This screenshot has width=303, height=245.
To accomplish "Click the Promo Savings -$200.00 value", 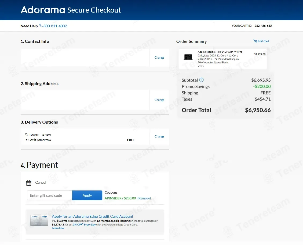I will [x=262, y=86].
